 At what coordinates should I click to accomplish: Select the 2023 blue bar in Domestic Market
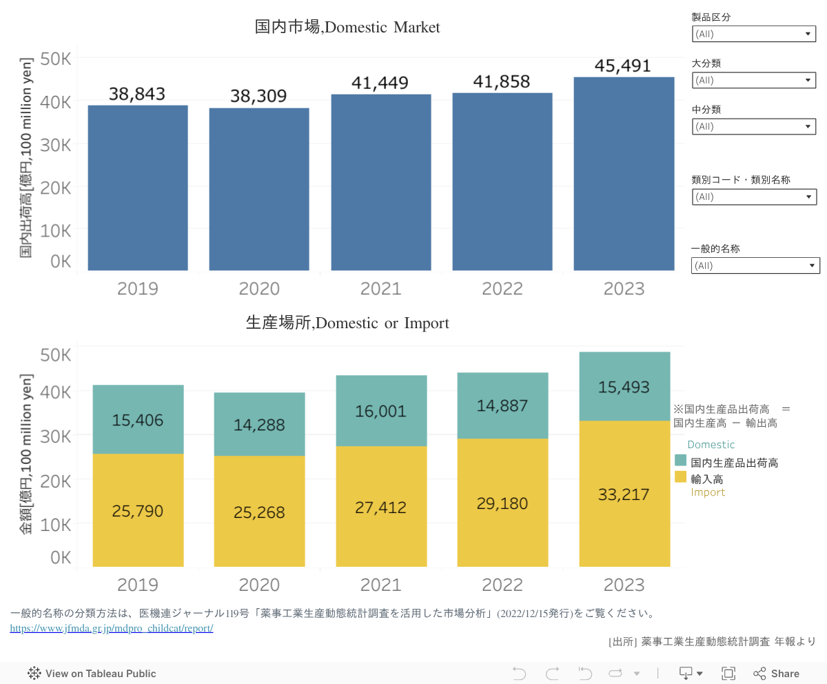[x=624, y=174]
